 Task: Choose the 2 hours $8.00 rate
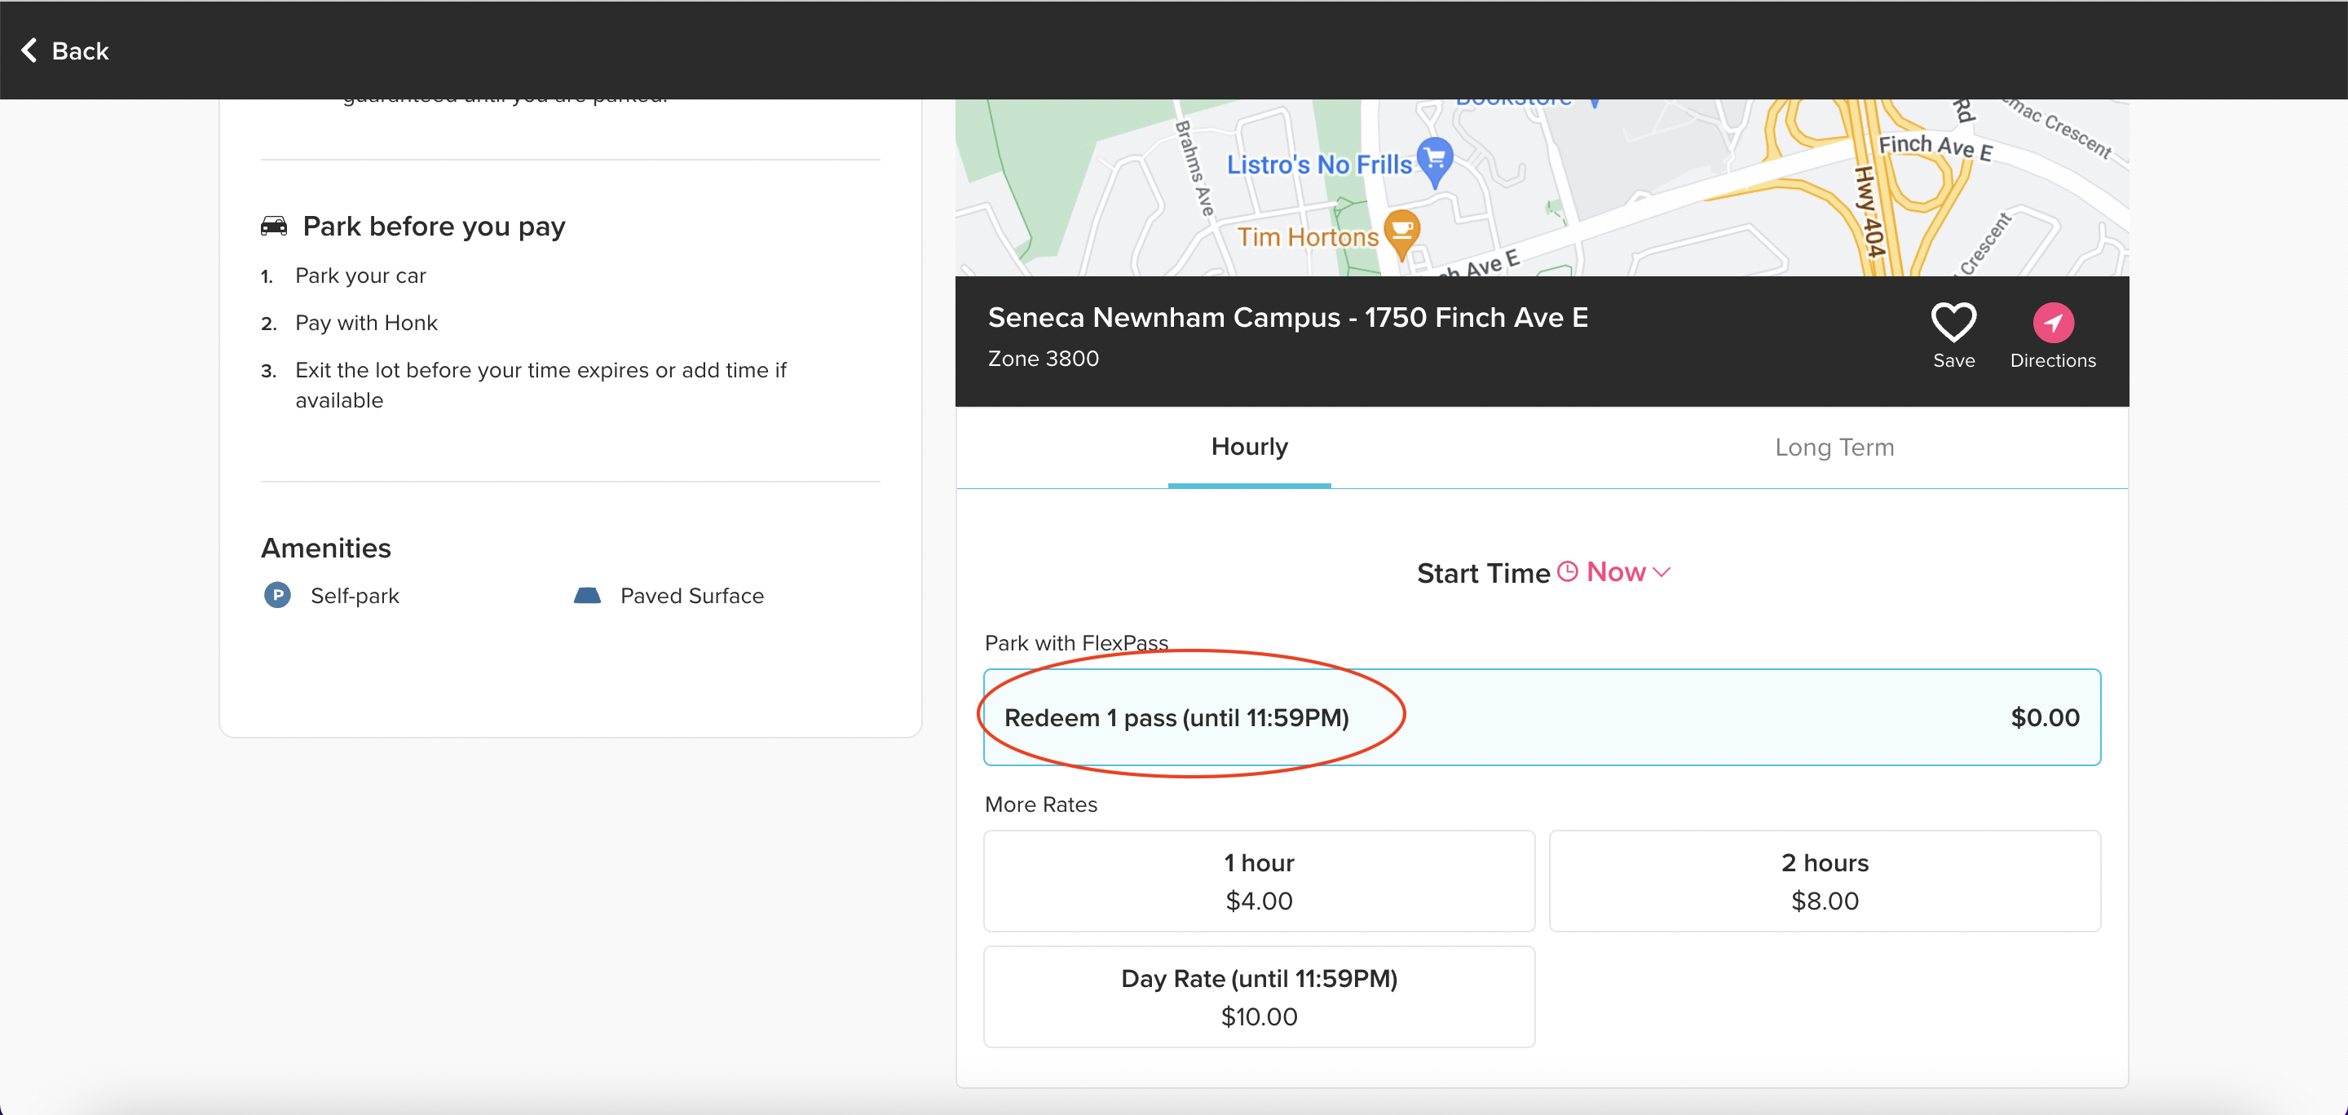1824,880
